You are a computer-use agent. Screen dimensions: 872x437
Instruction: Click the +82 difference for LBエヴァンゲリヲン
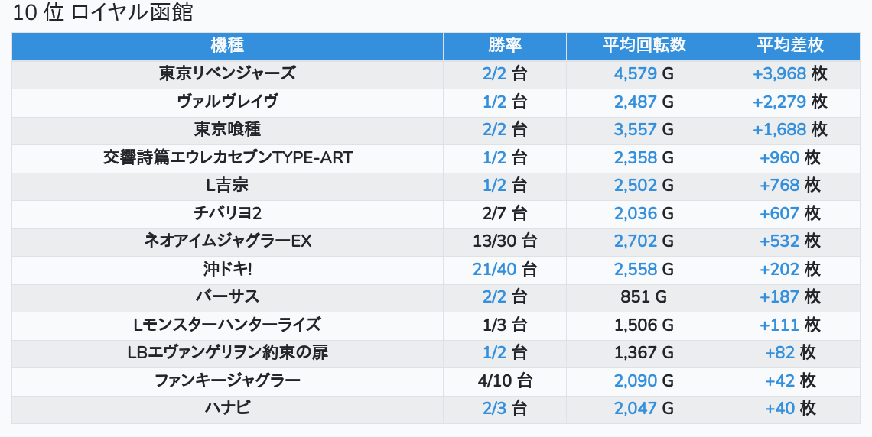click(779, 353)
